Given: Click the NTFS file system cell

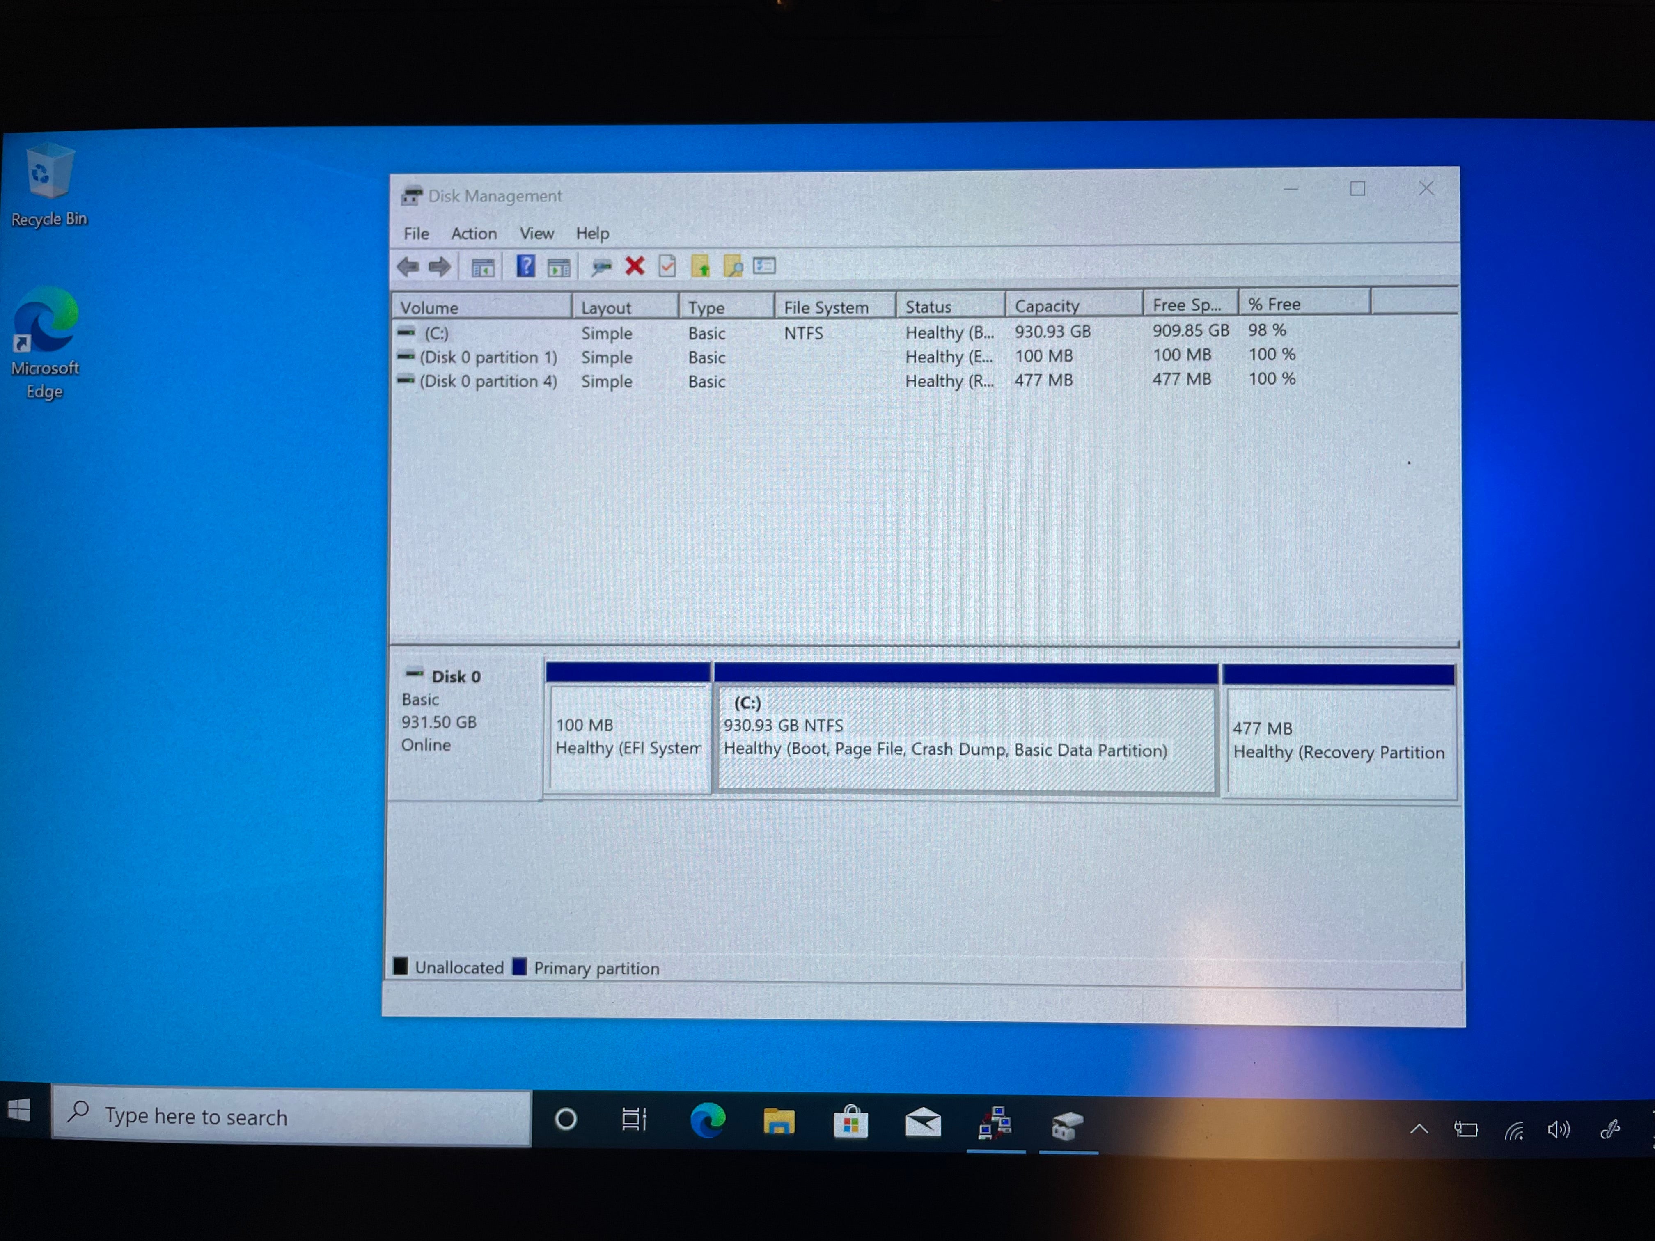Looking at the screenshot, I should click(x=804, y=333).
